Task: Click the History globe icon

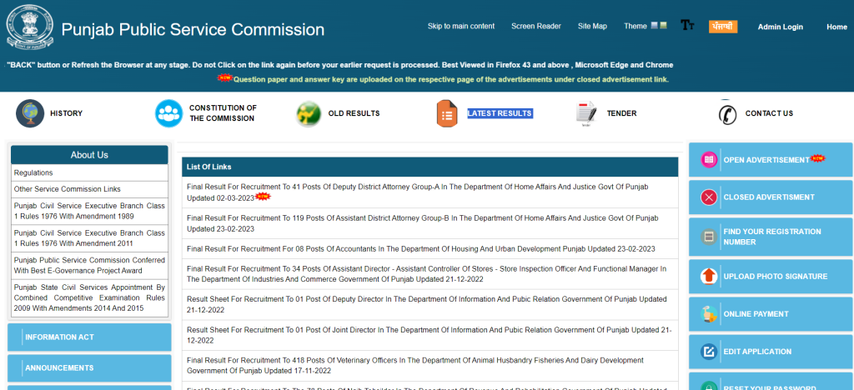Action: [x=30, y=113]
